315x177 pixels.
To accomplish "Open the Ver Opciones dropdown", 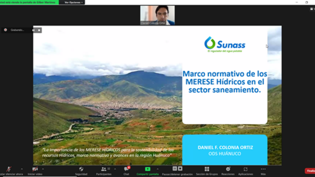I will coord(73,2).
